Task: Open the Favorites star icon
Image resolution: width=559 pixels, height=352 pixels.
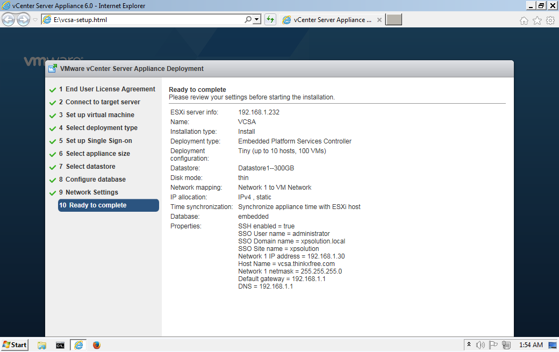Action: pyautogui.click(x=537, y=20)
